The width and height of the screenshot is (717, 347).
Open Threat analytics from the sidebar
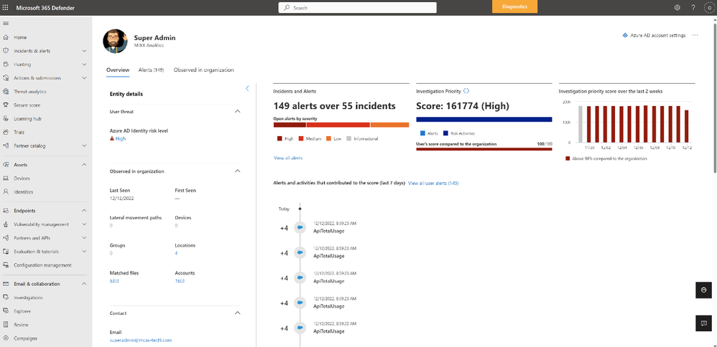coord(29,92)
